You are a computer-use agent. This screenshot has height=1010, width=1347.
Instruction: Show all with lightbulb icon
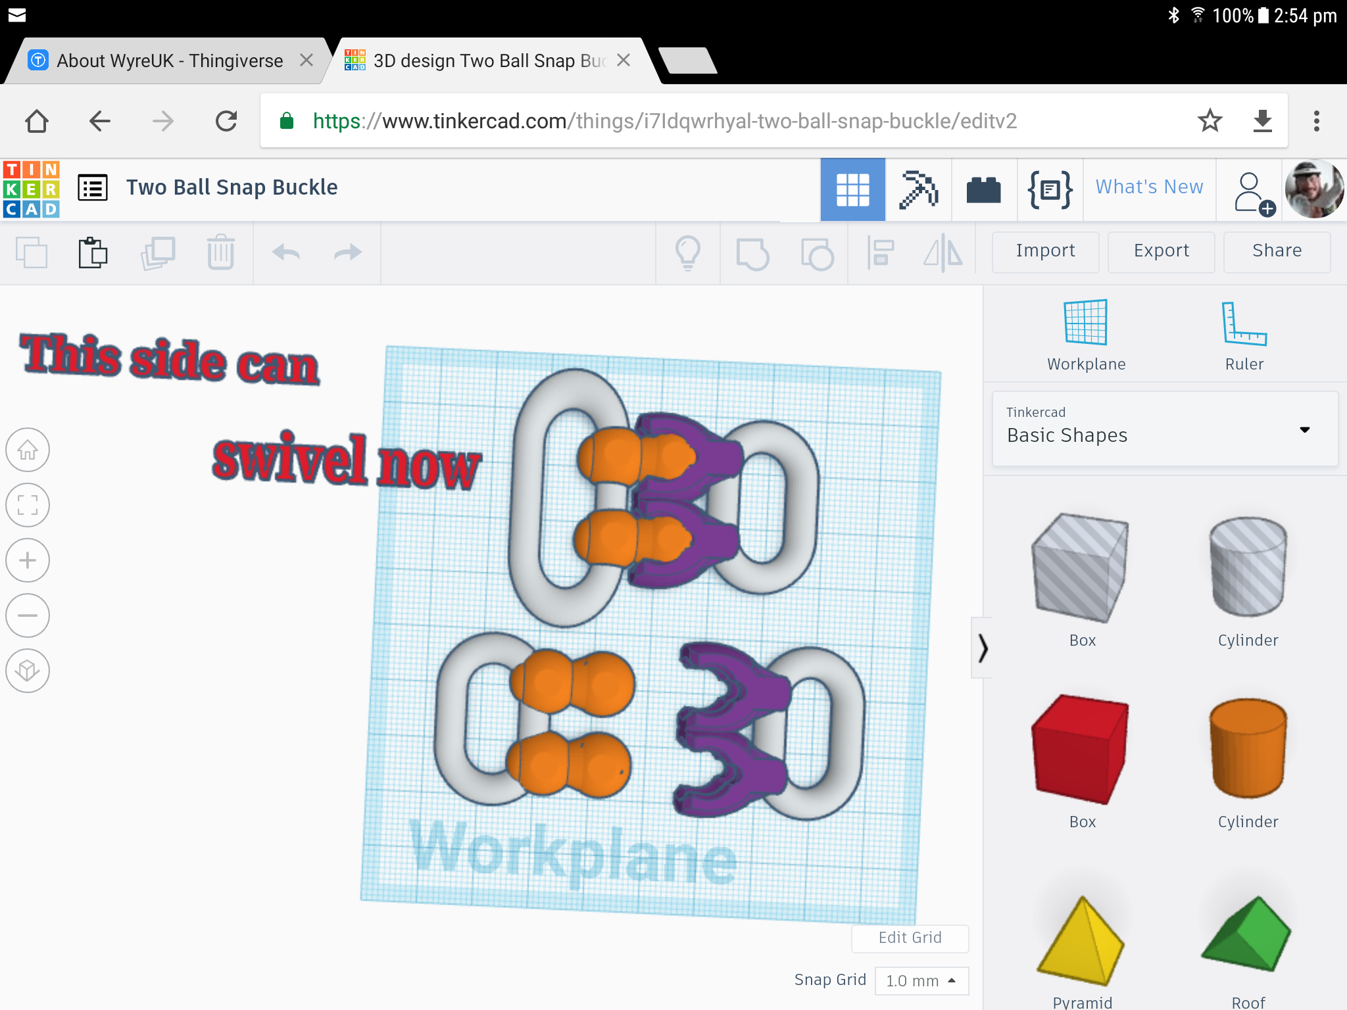(x=688, y=253)
